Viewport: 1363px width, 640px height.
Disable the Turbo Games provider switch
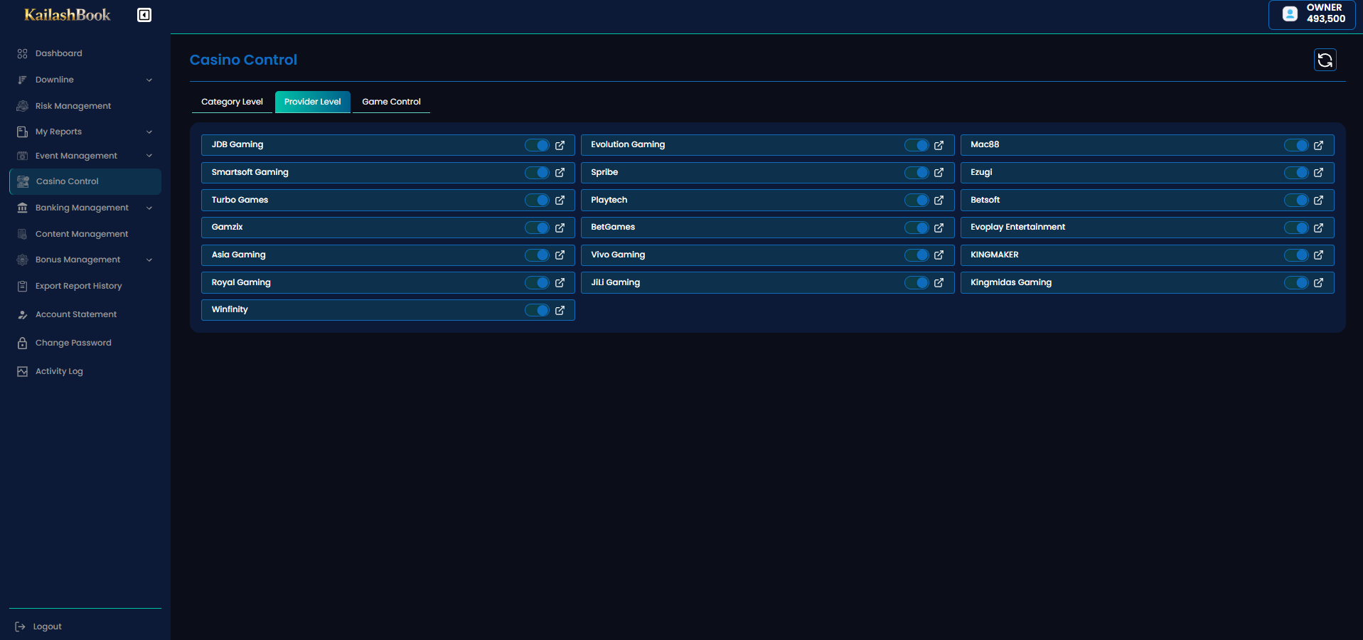pos(537,201)
